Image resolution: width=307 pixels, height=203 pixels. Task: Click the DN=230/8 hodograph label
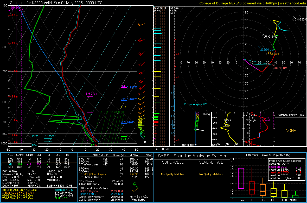tap(300, 19)
